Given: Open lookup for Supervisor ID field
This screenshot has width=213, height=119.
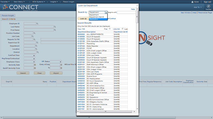Looking at the screenshot, I should [37, 43].
